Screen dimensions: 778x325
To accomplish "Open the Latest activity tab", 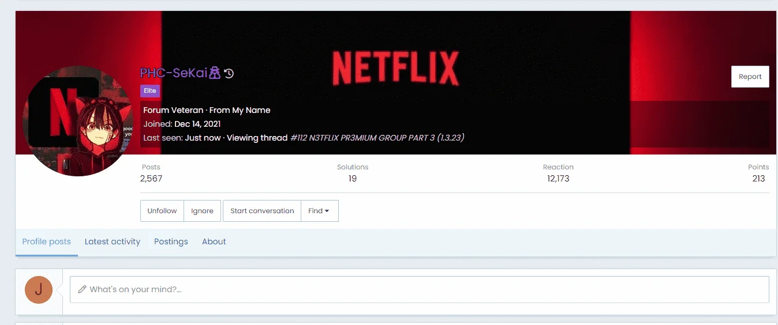I will click(x=113, y=241).
